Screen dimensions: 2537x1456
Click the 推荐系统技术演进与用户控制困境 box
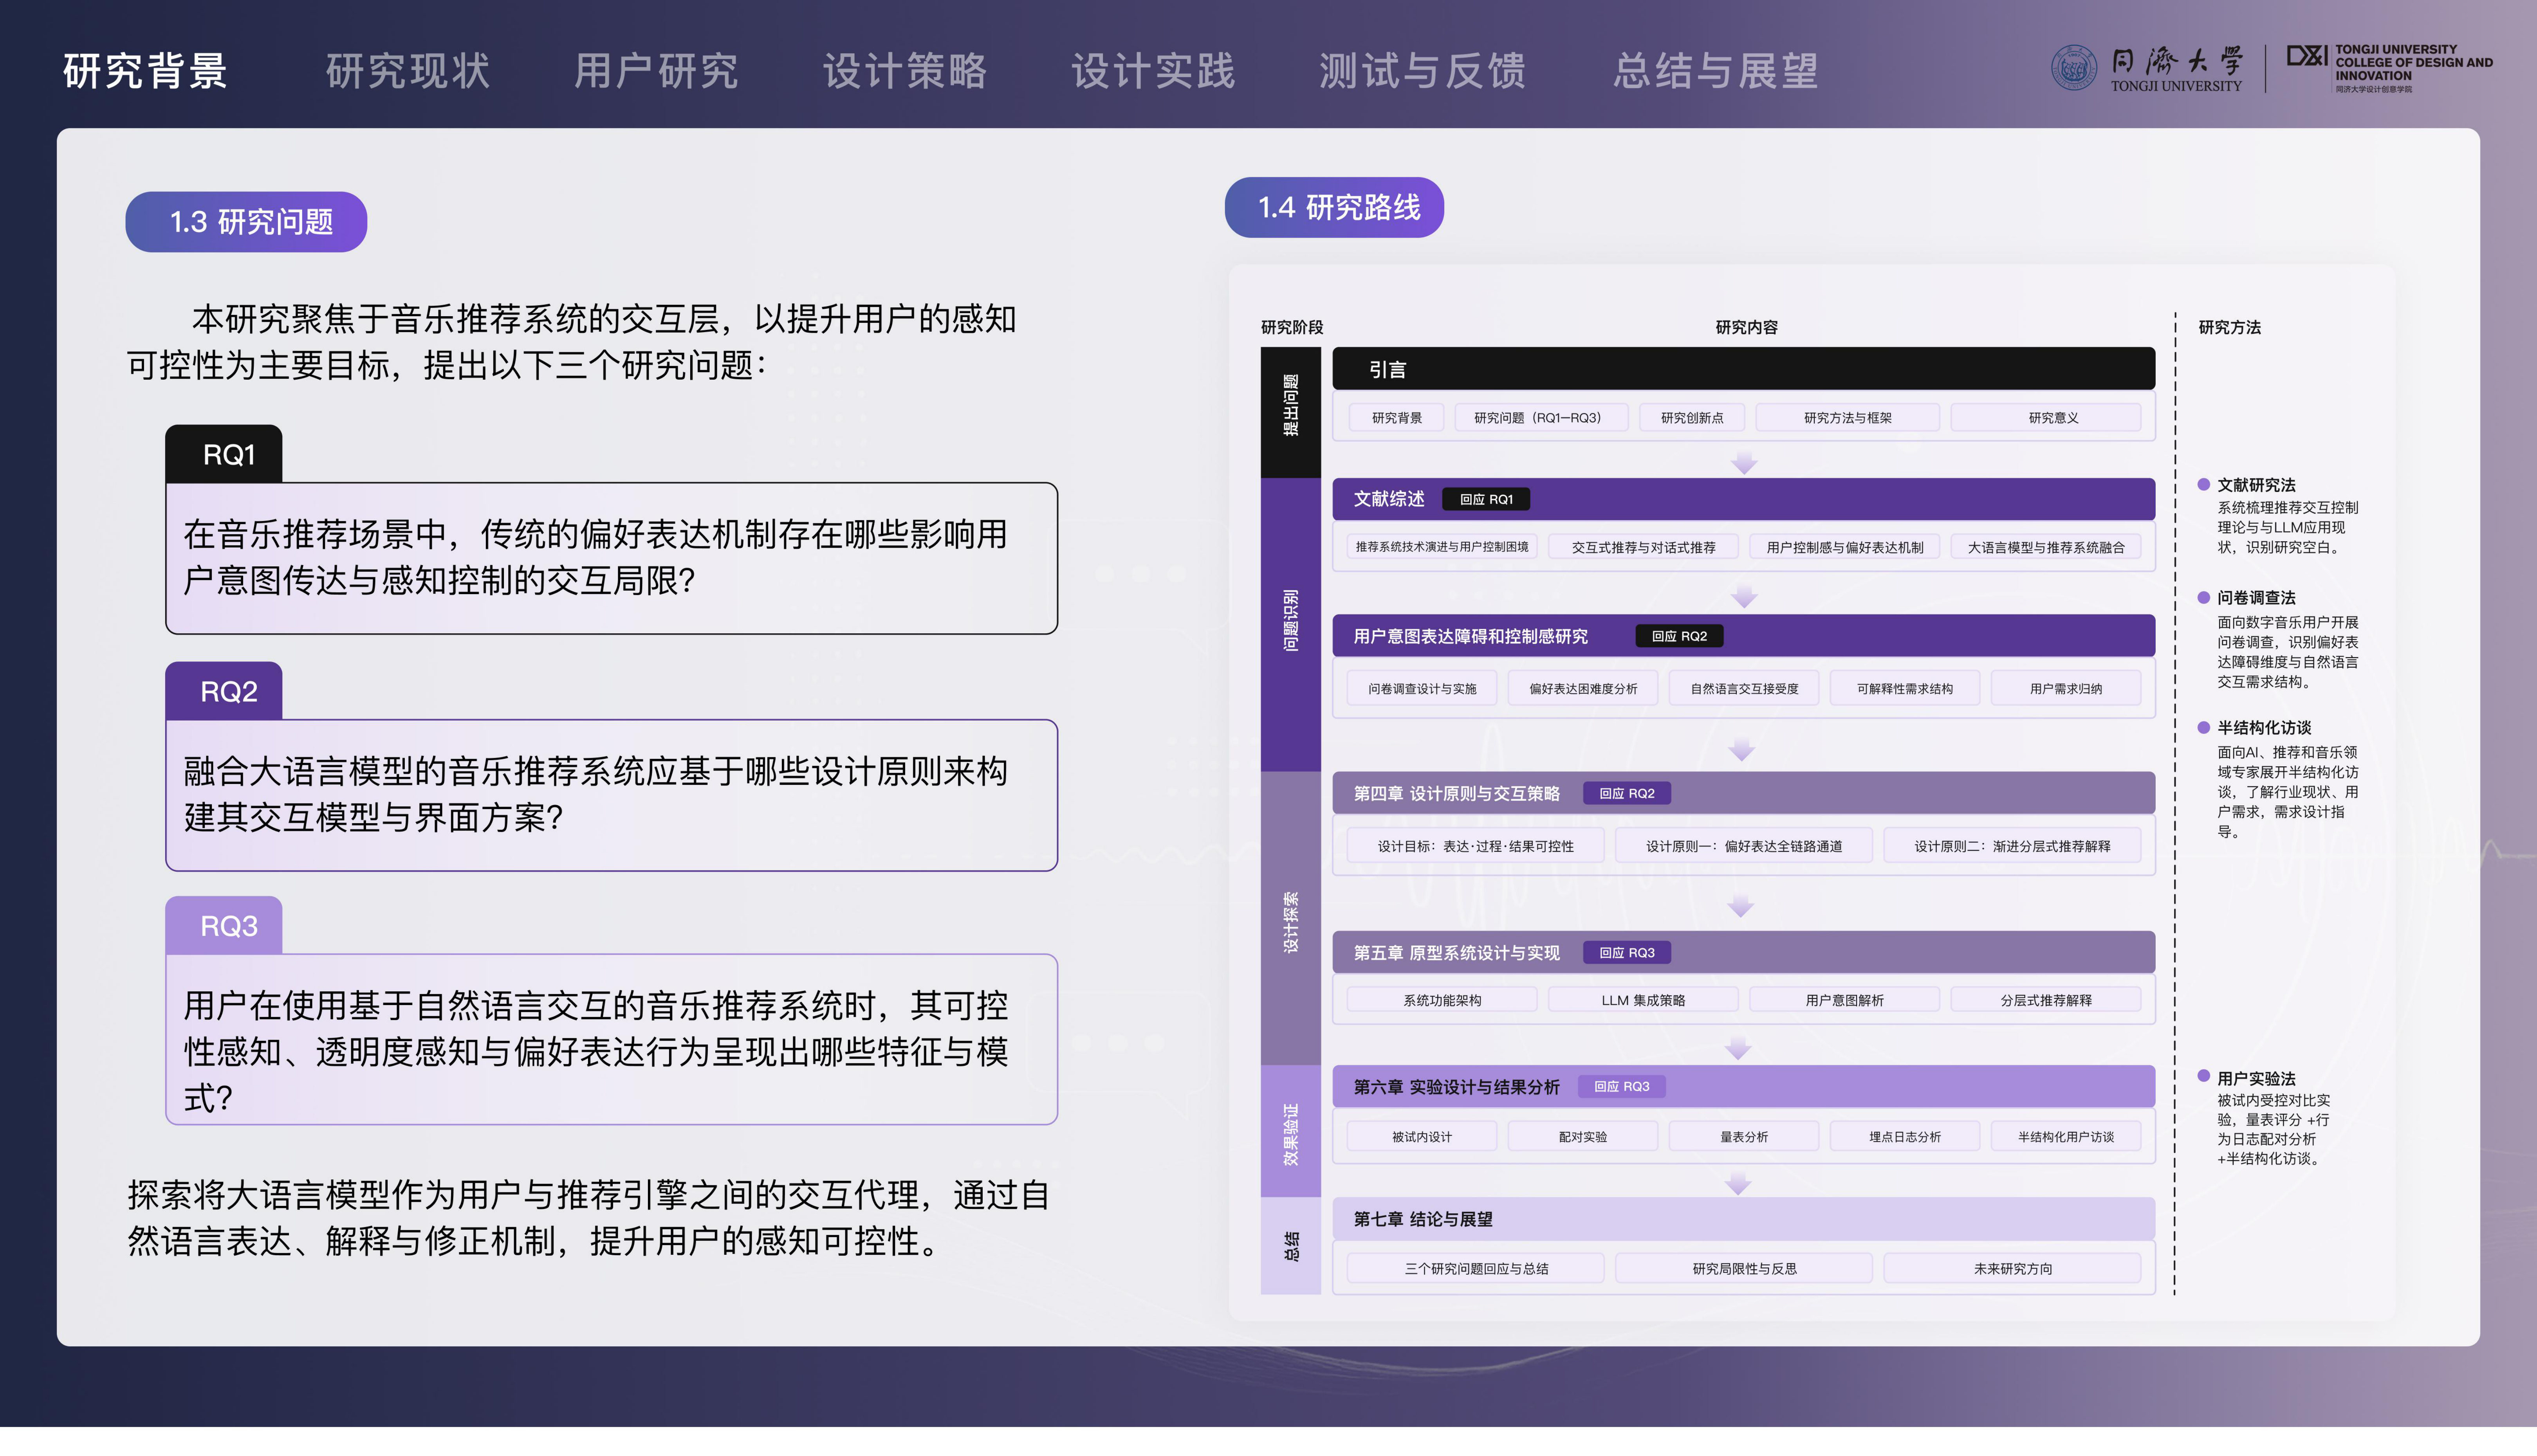pos(1442,547)
